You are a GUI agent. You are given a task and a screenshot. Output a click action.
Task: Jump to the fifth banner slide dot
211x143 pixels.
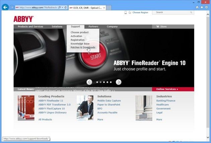tap(111, 82)
